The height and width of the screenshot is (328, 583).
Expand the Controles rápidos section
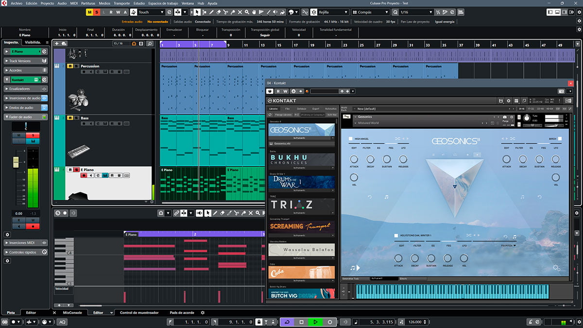click(x=26, y=252)
